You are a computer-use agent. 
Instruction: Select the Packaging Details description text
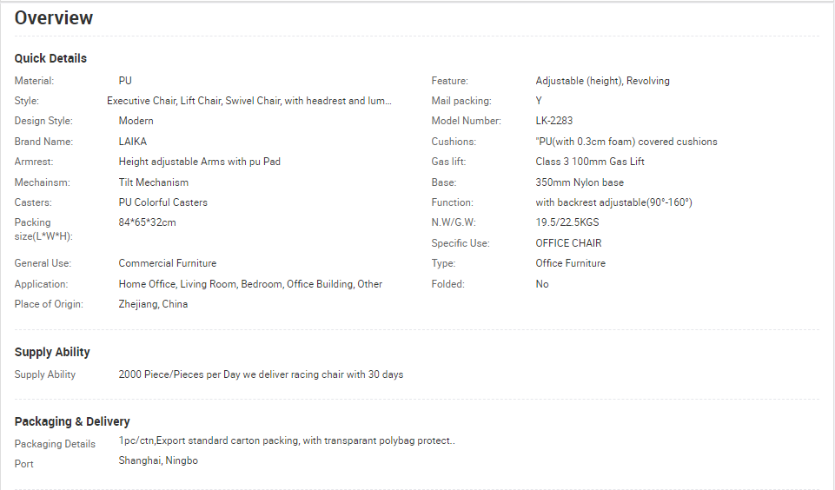[x=287, y=441]
